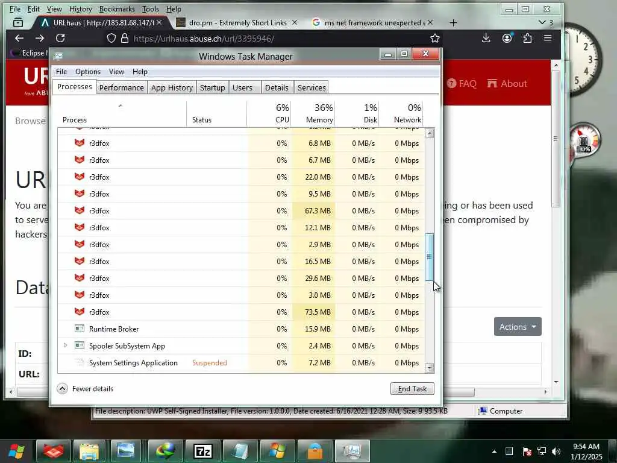Click the browser address bar URL
Screen dimensions: 617x463
click(x=204, y=38)
